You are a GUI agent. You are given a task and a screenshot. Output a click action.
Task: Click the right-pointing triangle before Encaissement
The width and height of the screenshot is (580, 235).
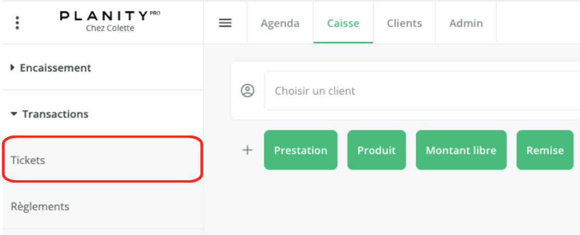(13, 68)
